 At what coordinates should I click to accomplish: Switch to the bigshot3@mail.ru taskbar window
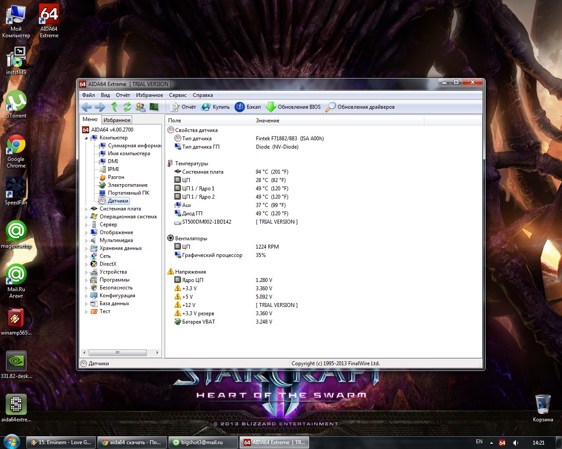[x=204, y=442]
